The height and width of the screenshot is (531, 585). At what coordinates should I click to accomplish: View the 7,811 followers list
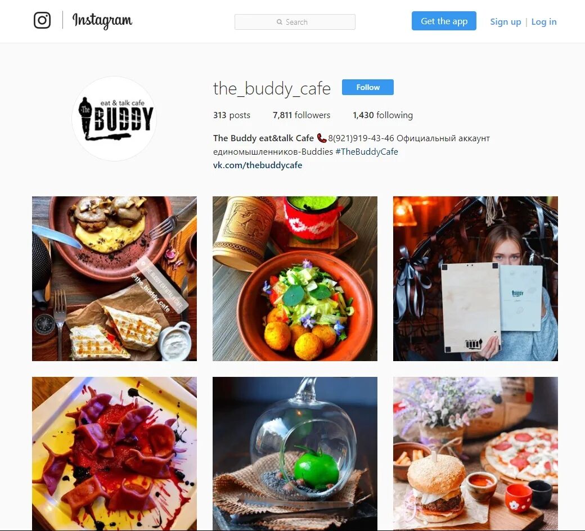click(301, 115)
